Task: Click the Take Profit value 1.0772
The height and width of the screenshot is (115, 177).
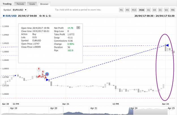Action: pos(71,34)
